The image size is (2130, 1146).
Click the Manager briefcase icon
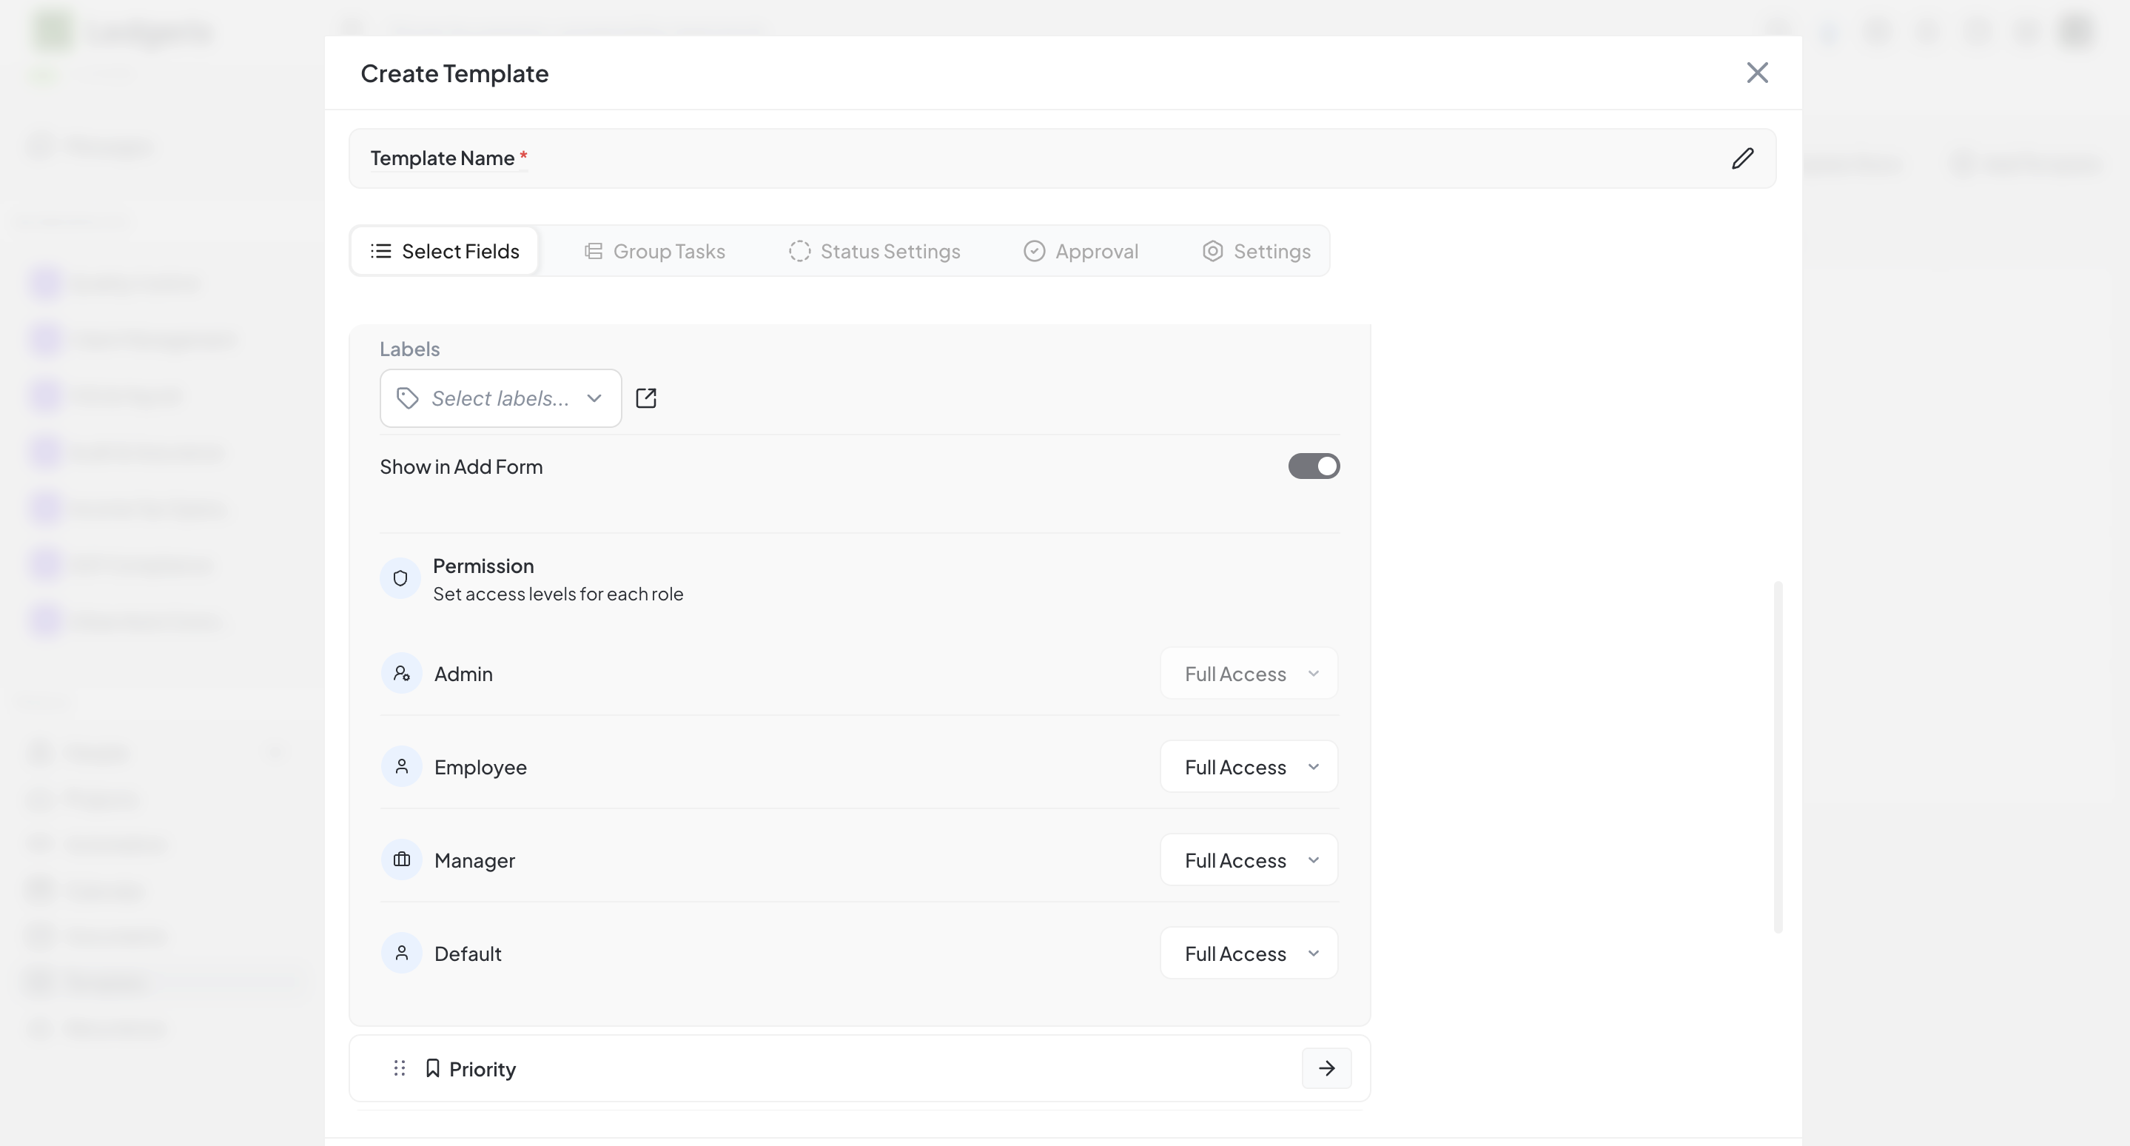click(402, 859)
